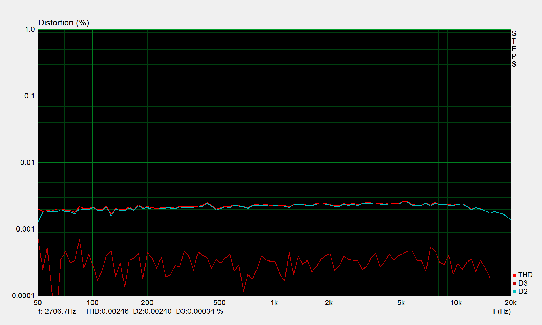Click the D3:0.00034 % readout value
542x325 pixels.
pos(199,311)
